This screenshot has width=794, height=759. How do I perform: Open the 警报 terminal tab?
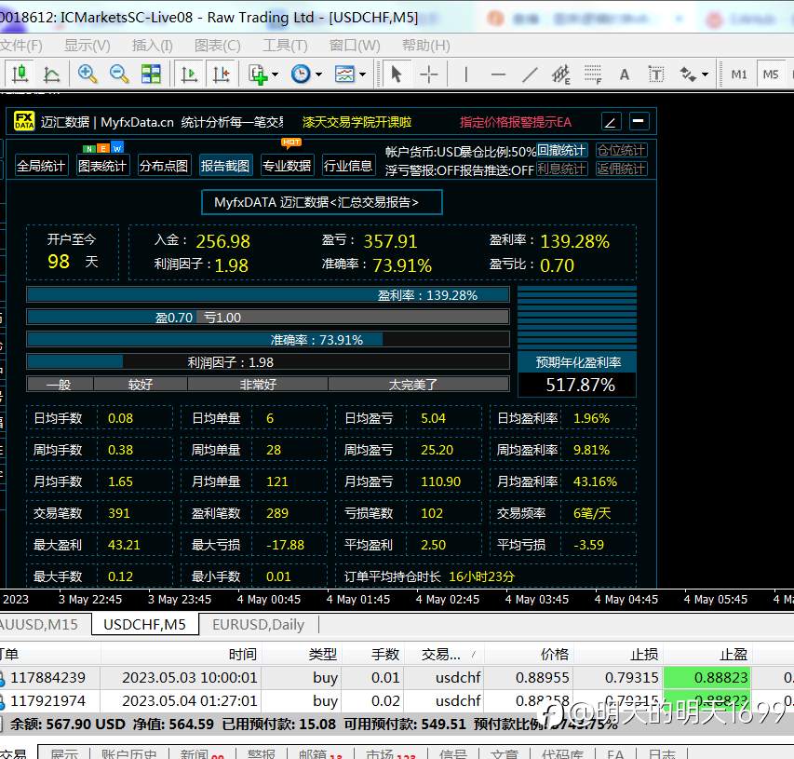(262, 754)
